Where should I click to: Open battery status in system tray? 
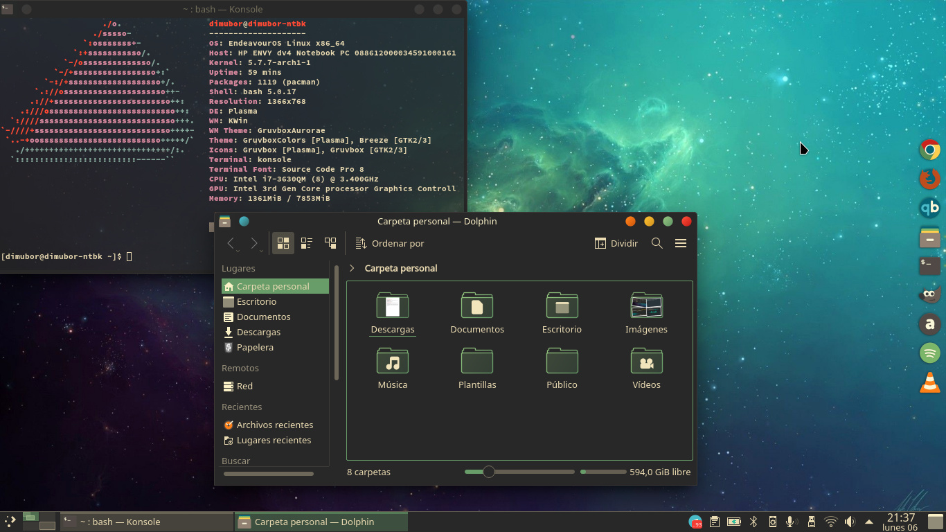tap(734, 522)
